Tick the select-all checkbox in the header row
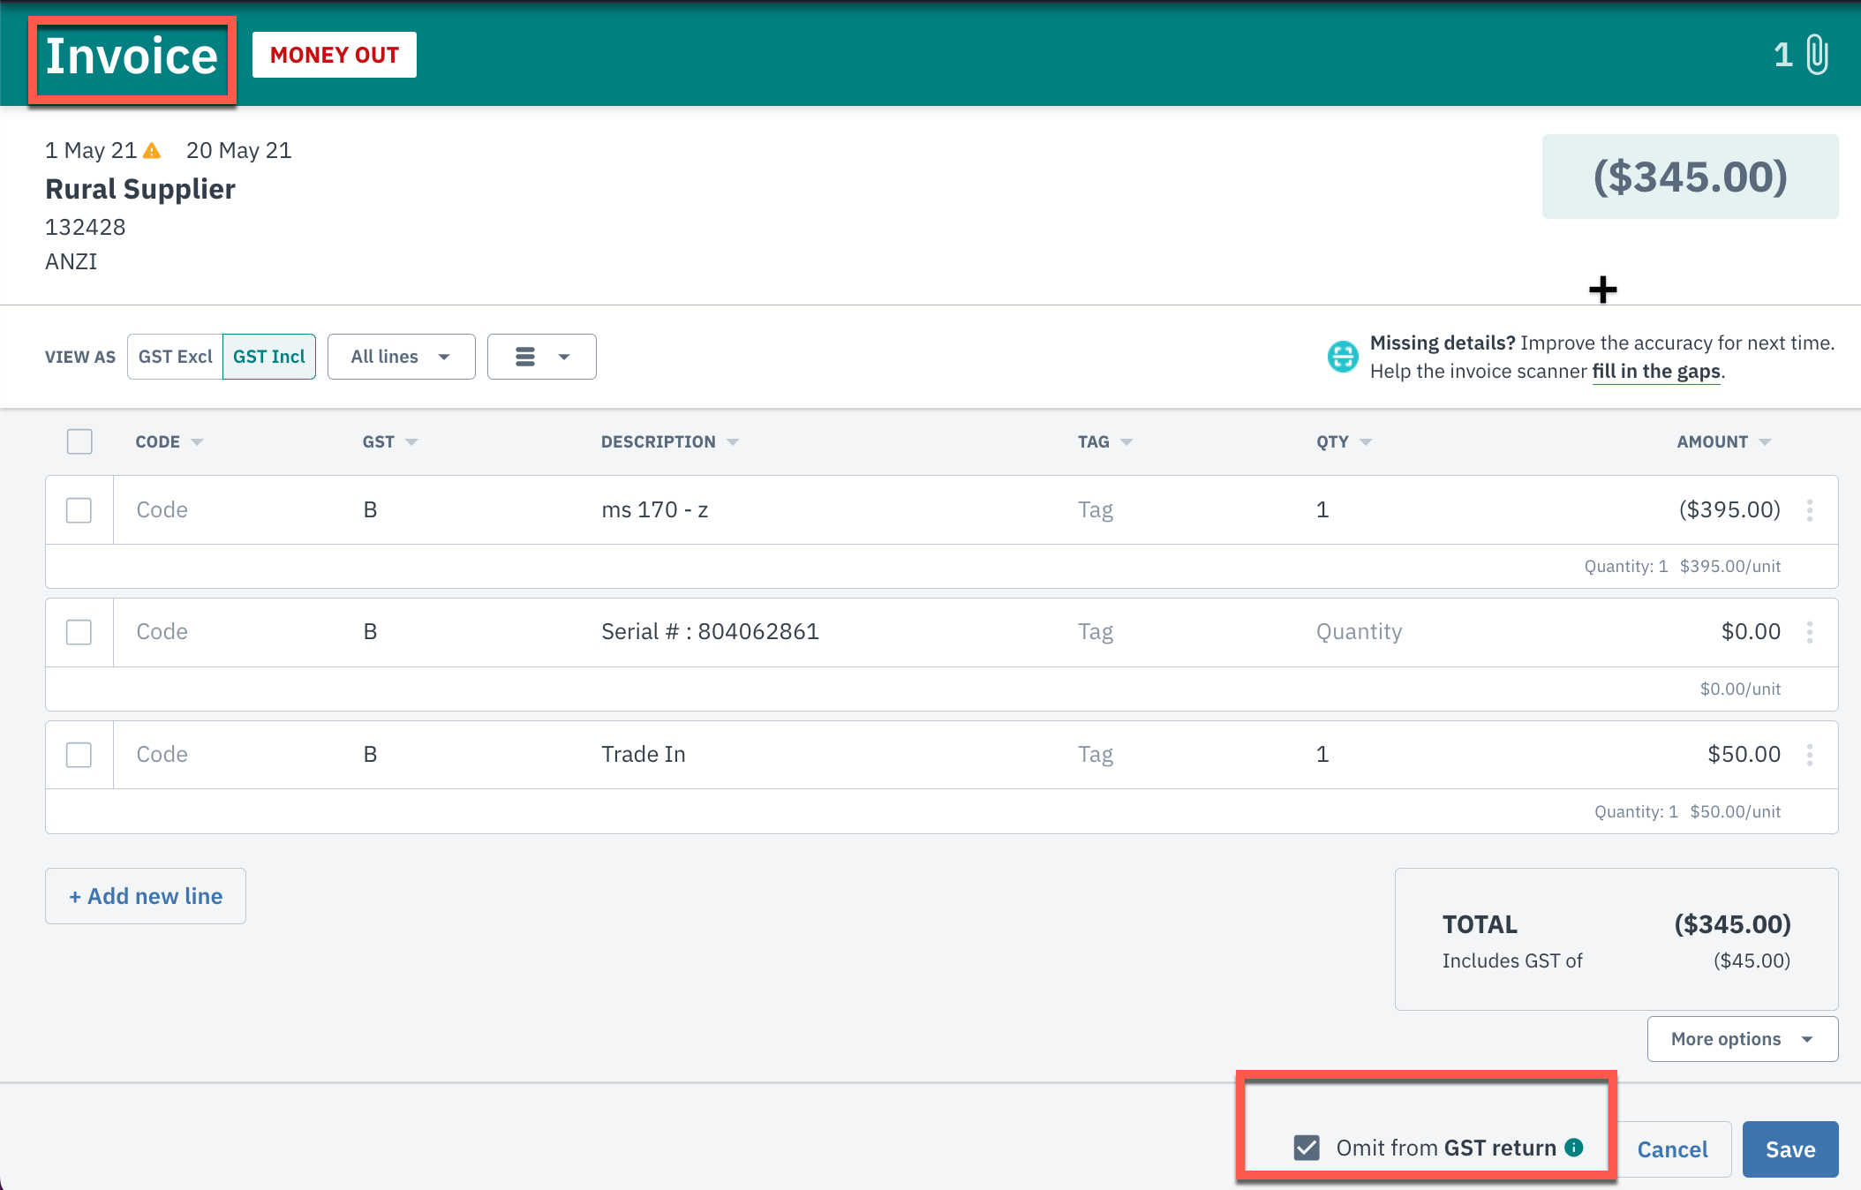The height and width of the screenshot is (1190, 1861). click(79, 441)
